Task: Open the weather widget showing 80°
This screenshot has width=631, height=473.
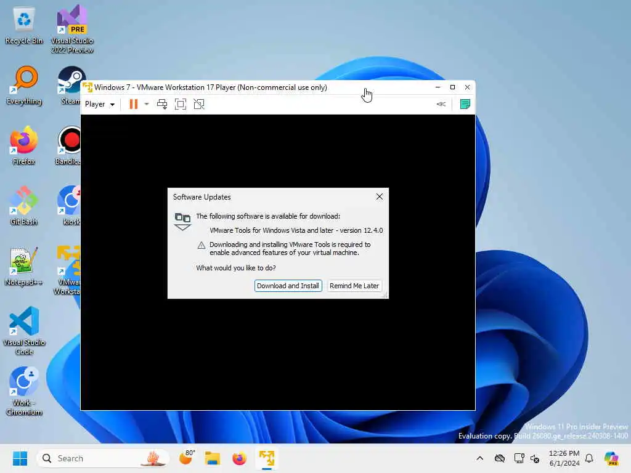Action: 187,458
